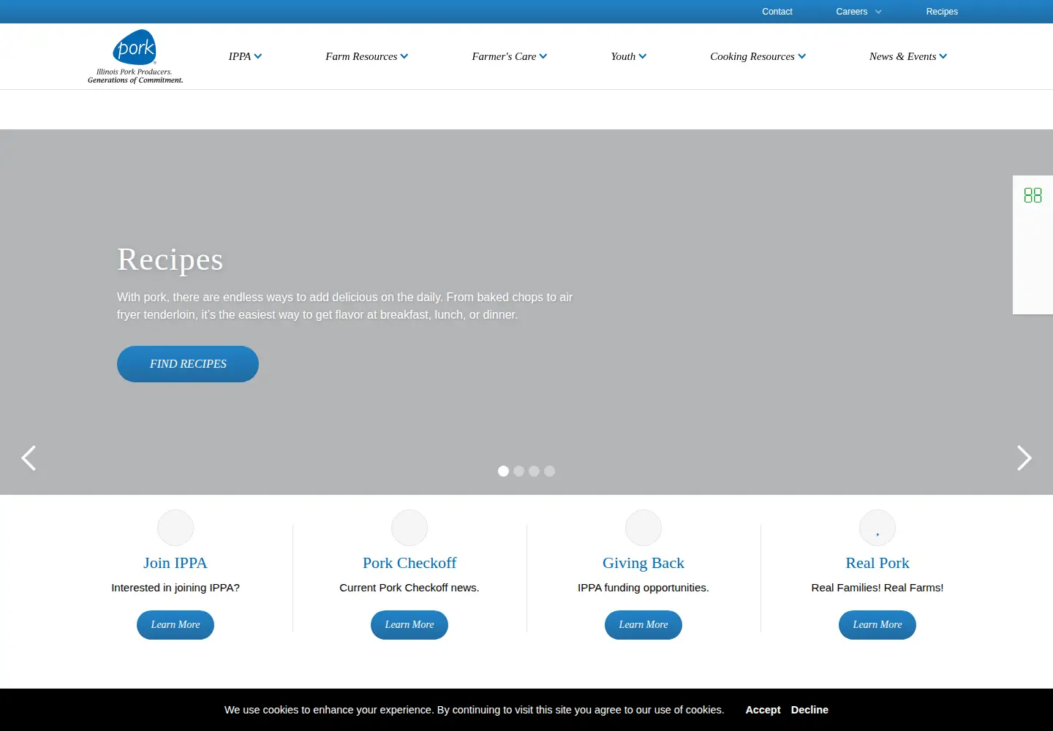Click Learn More under Join IPPA
This screenshot has height=731, width=1053.
click(175, 625)
